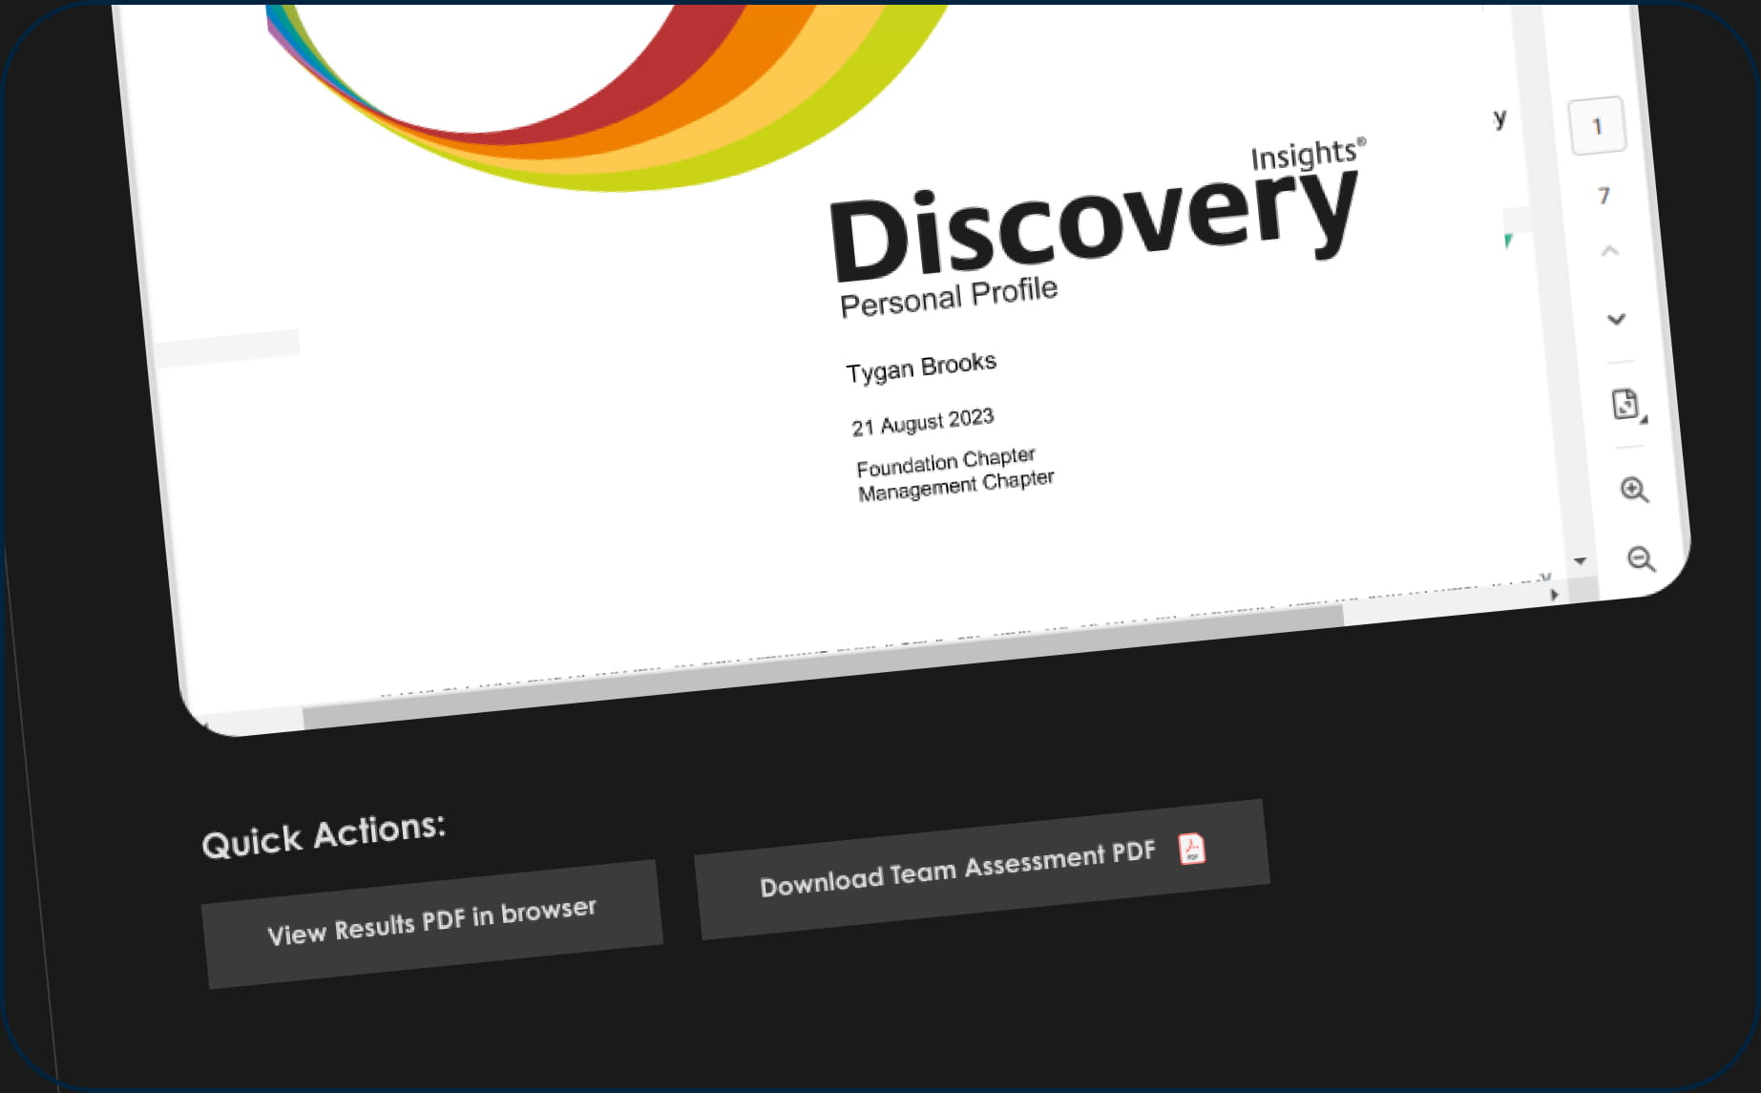Click the Insights logo text
This screenshot has height=1093, width=1761.
1307,154
